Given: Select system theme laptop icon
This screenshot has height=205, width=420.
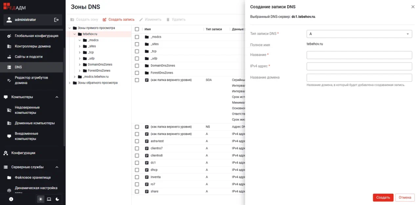Looking at the screenshot, I should [49, 199].
